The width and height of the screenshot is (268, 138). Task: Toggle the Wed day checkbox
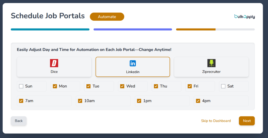tap(122, 86)
